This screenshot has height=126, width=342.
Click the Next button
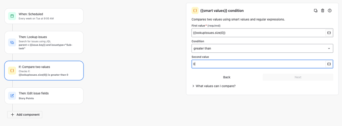click(x=298, y=77)
